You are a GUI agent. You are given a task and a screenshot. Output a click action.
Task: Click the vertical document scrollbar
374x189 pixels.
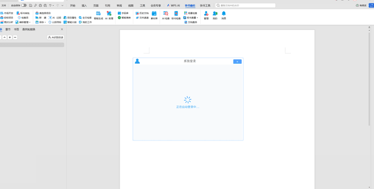(x=369, y=79)
